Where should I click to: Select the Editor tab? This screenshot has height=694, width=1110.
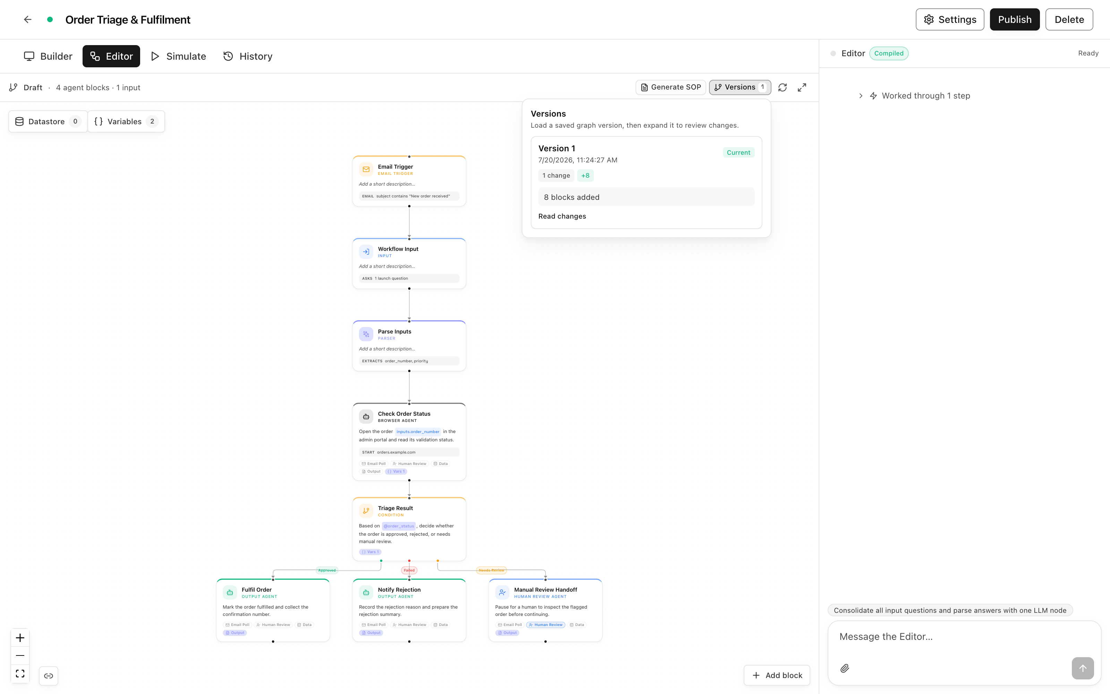111,56
